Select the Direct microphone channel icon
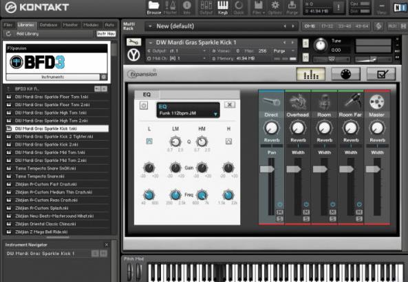This screenshot has width=408, height=282. (271, 102)
